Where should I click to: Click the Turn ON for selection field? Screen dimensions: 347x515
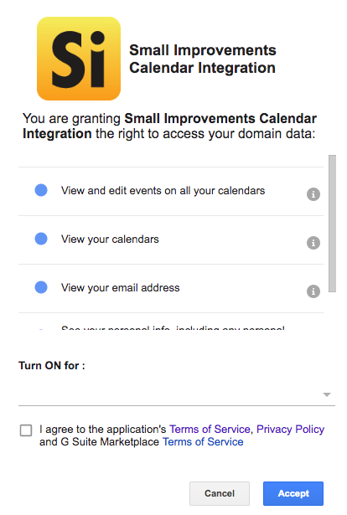[177, 394]
